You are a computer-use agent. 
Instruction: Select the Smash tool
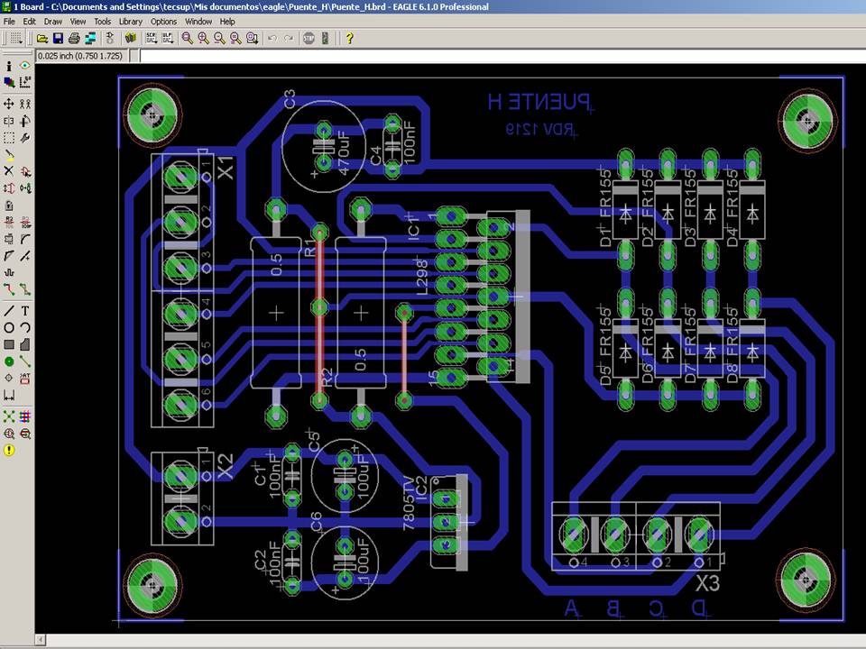click(9, 239)
